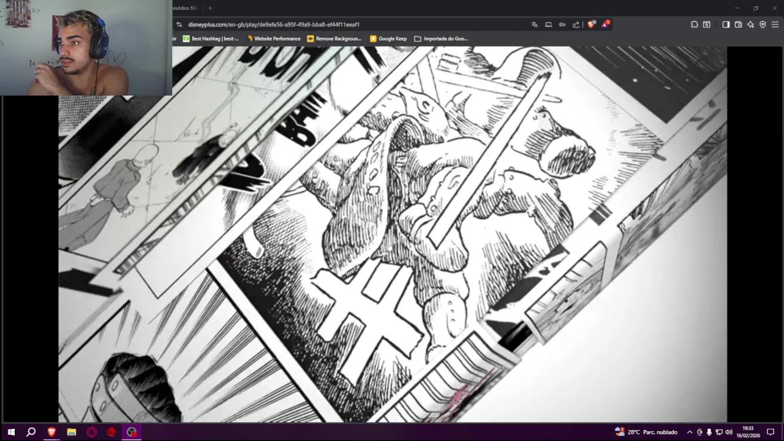
Task: Click the Disney+ video player area
Action: click(392, 234)
